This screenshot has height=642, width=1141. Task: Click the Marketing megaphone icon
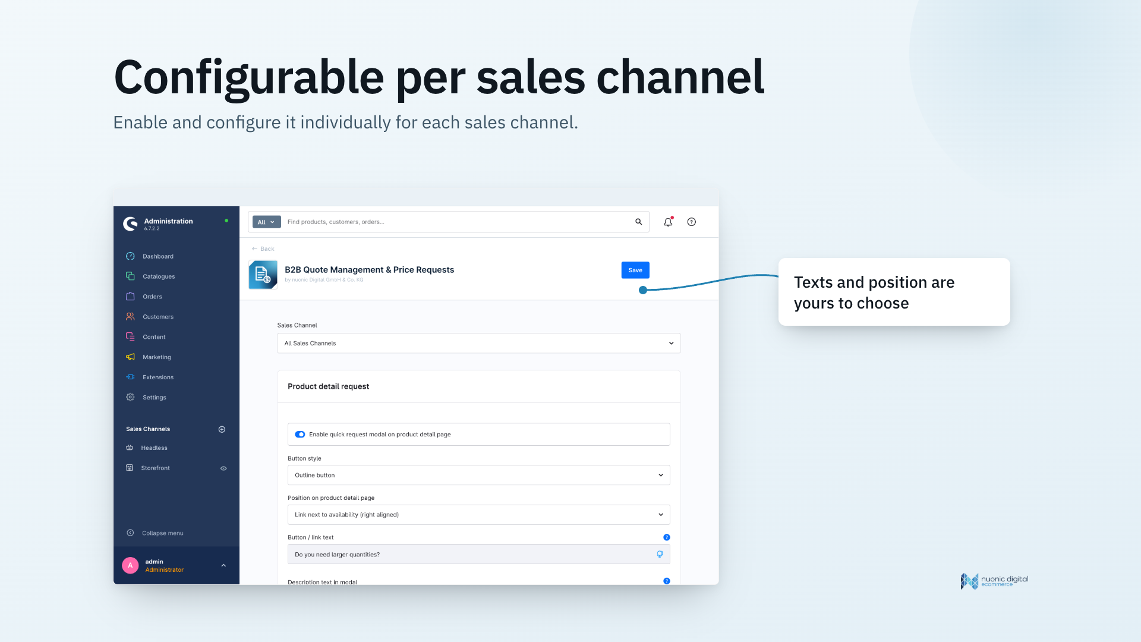[130, 357]
